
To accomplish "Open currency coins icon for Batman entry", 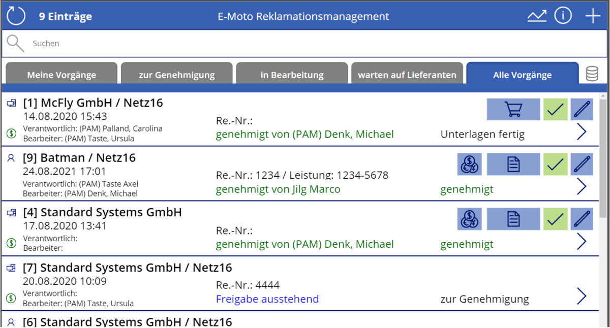I will click(x=470, y=165).
